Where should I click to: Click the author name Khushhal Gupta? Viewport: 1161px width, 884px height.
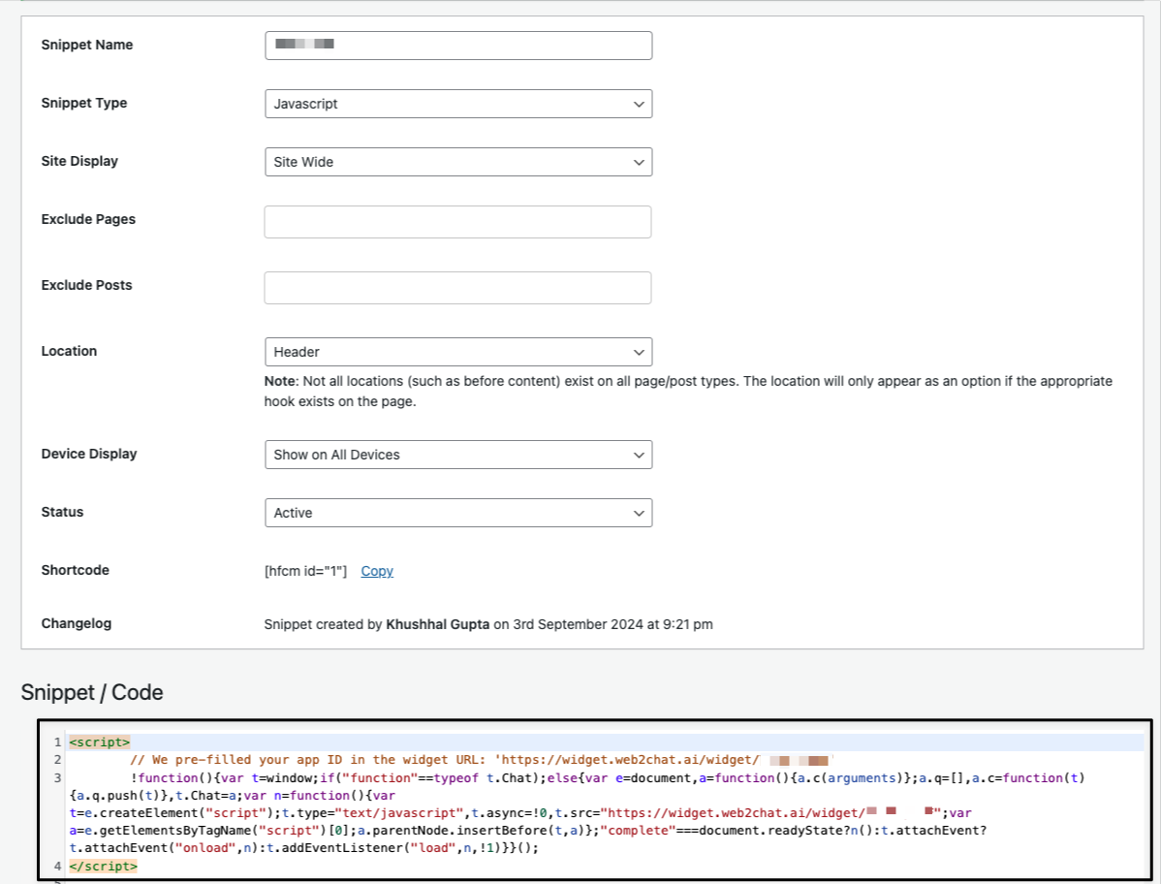pos(438,624)
